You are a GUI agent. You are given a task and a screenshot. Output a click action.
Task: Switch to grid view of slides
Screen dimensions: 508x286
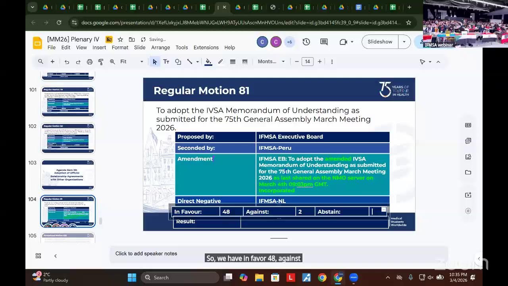(x=38, y=256)
